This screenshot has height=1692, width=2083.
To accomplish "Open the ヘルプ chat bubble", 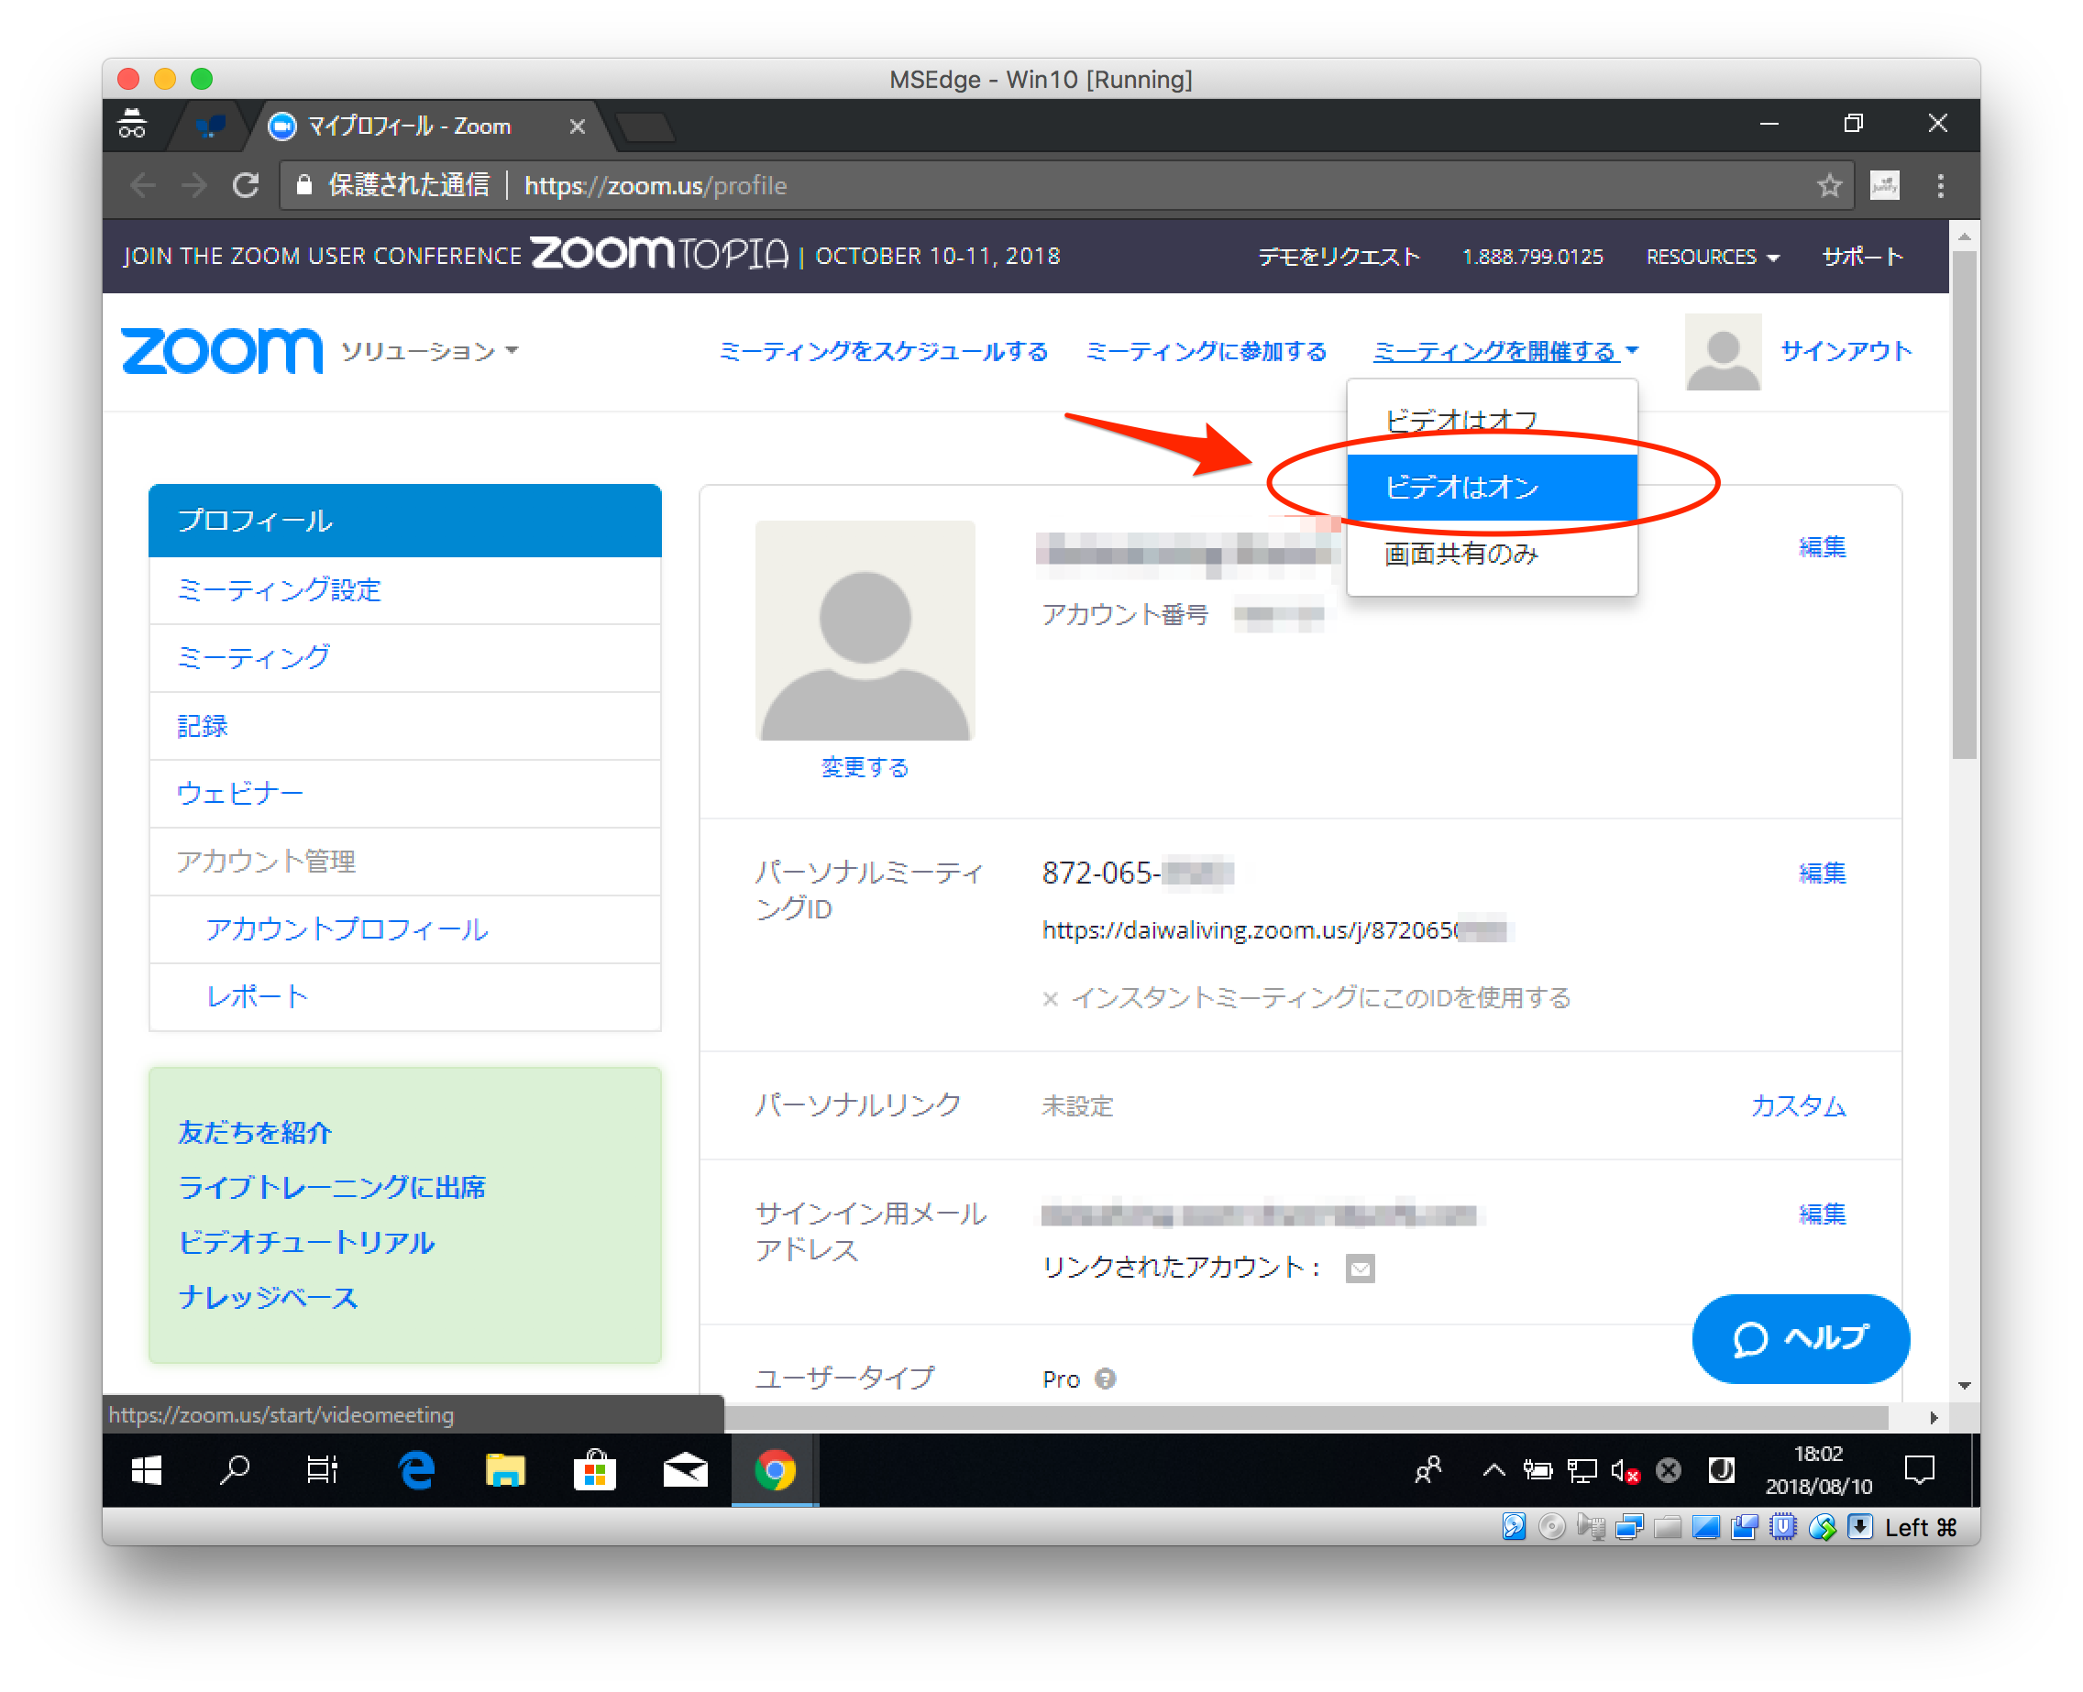I will (1799, 1339).
